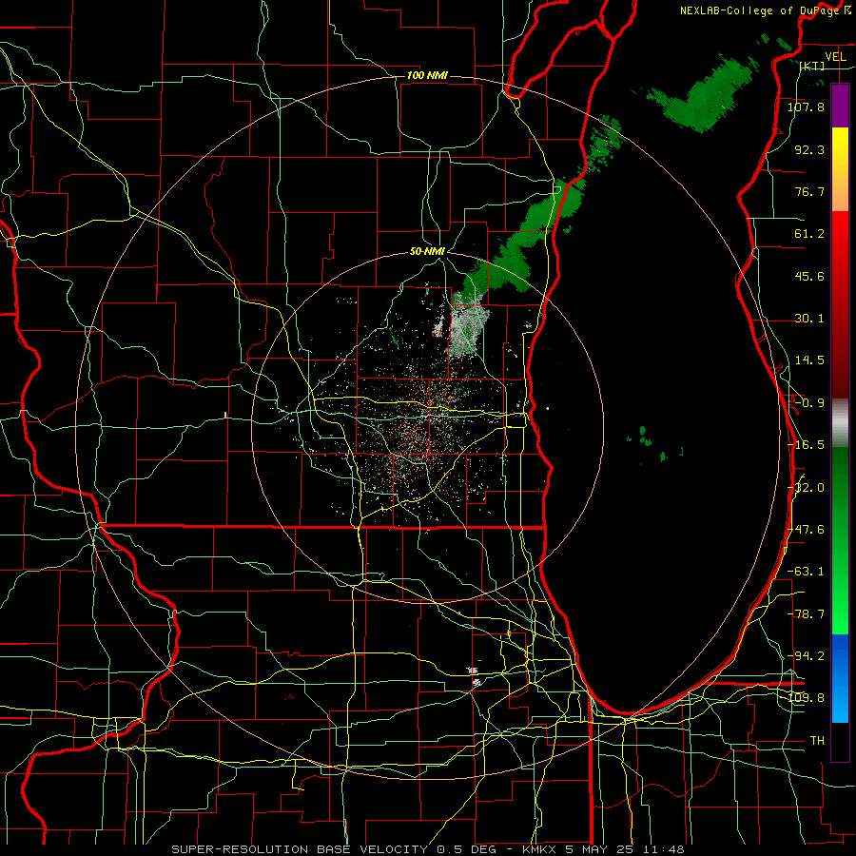This screenshot has height=856, width=856.
Task: Click the Super-Resolution Base Velocity caption
Action: [427, 849]
